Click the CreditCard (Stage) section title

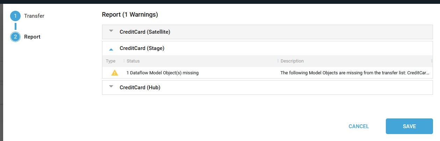[142, 48]
